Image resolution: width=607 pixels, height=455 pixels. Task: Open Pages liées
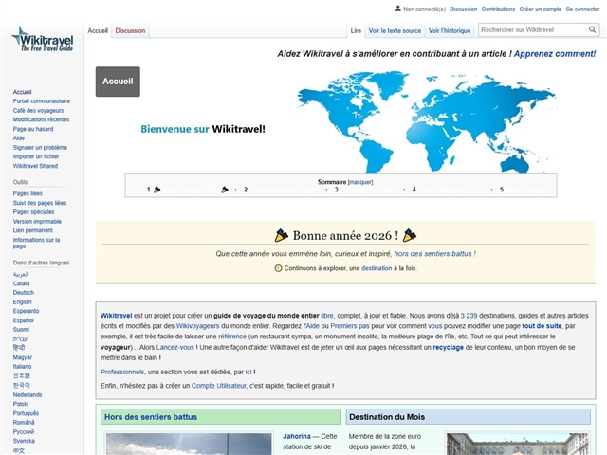pyautogui.click(x=28, y=193)
